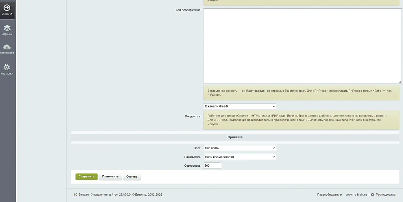Click the Применить button
Screen dimensions: 403x202
(110, 177)
